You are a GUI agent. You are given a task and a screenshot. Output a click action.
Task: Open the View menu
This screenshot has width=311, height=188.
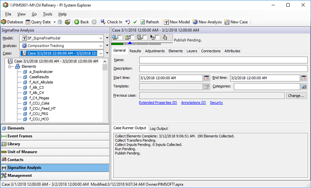click(21, 14)
